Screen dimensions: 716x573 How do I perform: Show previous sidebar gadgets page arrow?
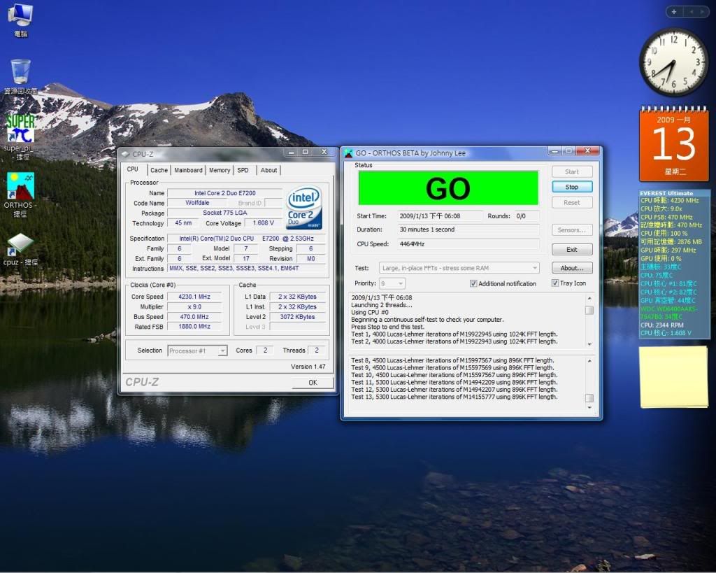tap(692, 12)
